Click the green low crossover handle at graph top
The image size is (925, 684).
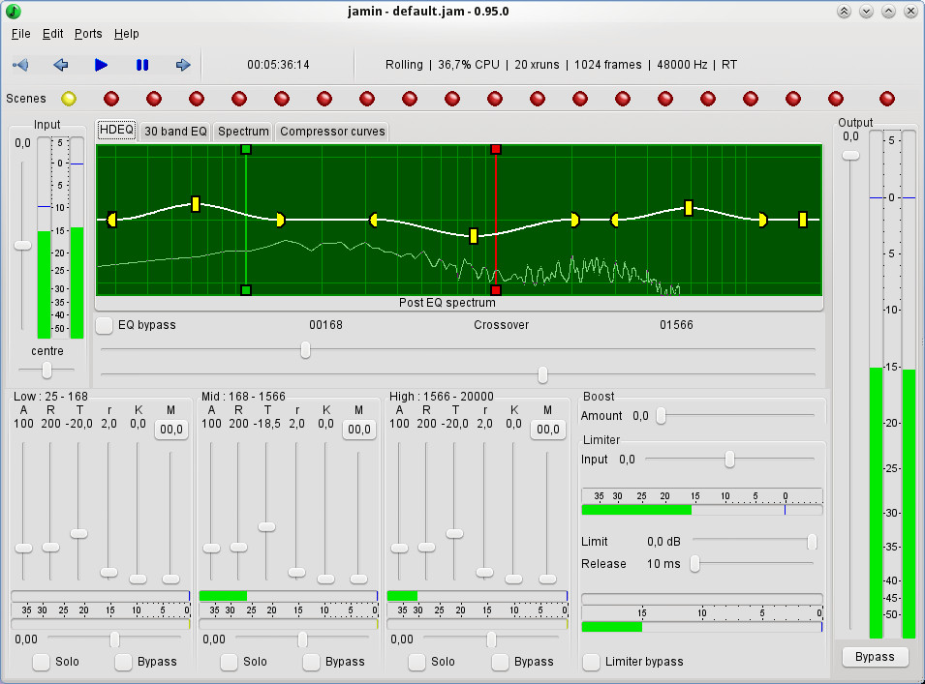(246, 150)
